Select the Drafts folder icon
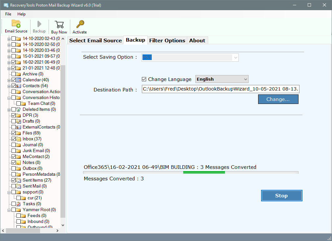Viewport: 332px width, 241px height. 18,121
